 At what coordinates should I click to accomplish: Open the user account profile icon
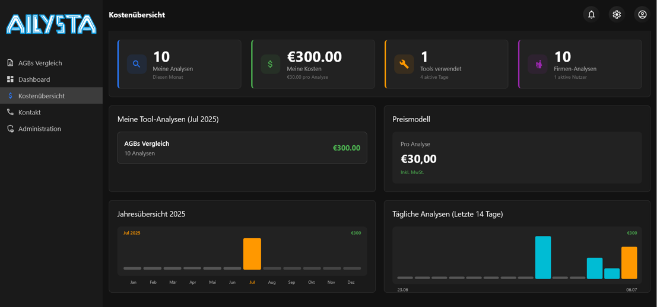pos(642,15)
